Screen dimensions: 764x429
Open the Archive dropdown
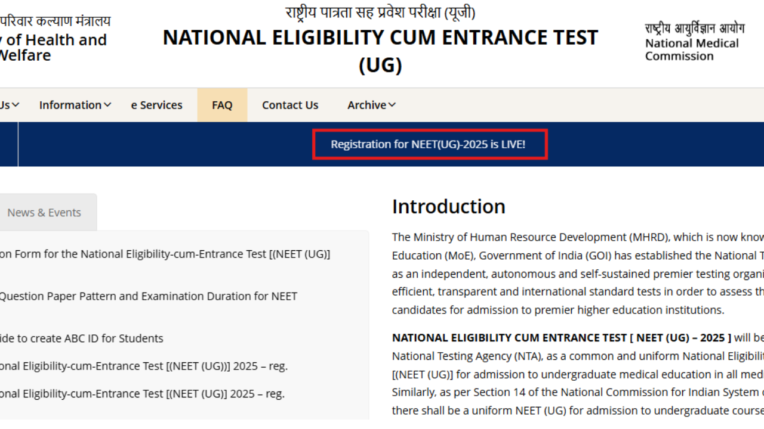pyautogui.click(x=371, y=105)
